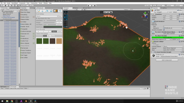Select the Scale tool in toolbar
184x103 pixels.
(x=11, y=5)
